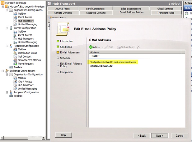Click the Mail Contact icon

(x=15, y=57)
